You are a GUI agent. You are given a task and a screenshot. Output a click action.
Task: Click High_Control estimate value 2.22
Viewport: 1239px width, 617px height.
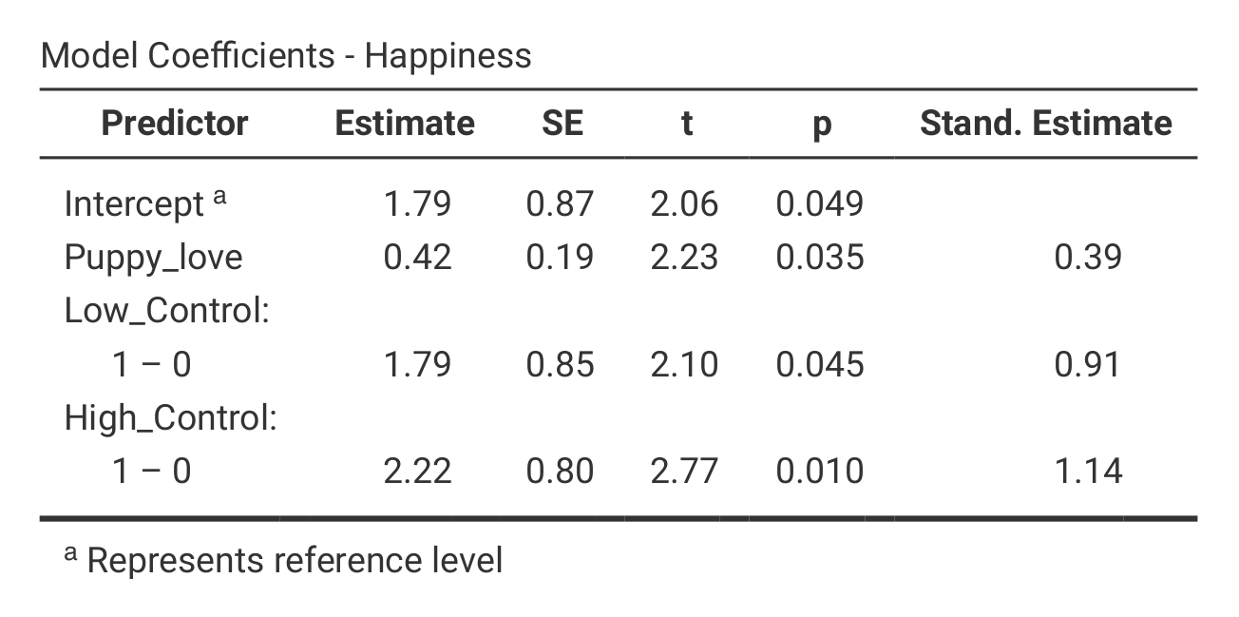[x=417, y=472]
